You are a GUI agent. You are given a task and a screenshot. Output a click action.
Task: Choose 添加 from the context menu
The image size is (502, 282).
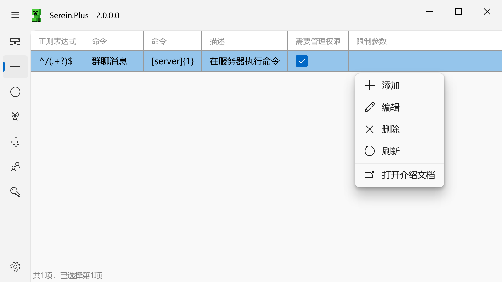(400, 86)
